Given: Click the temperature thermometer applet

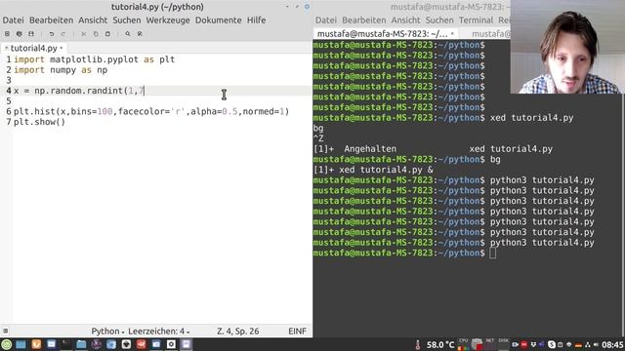Looking at the screenshot, I should pos(418,344).
